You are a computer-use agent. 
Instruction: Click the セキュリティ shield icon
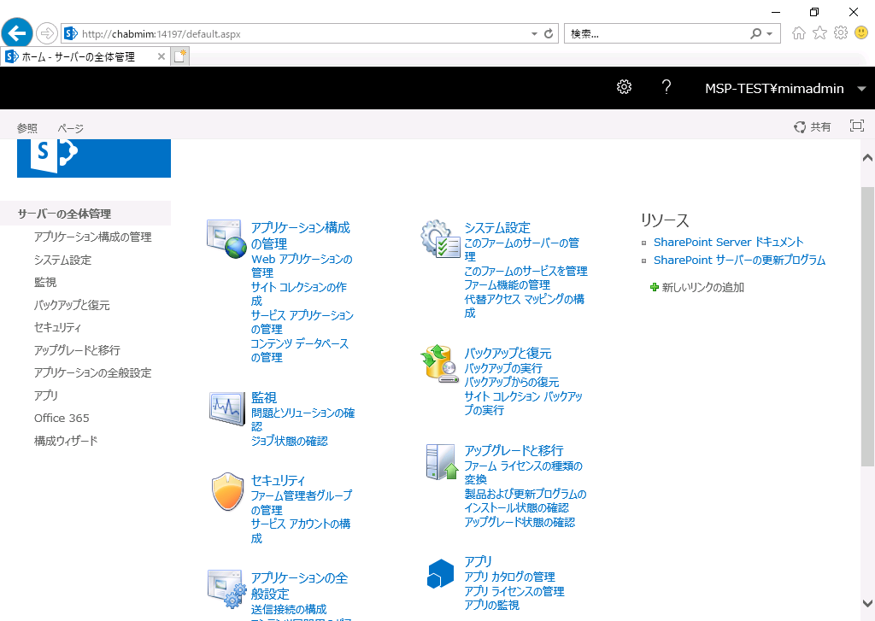click(x=227, y=491)
